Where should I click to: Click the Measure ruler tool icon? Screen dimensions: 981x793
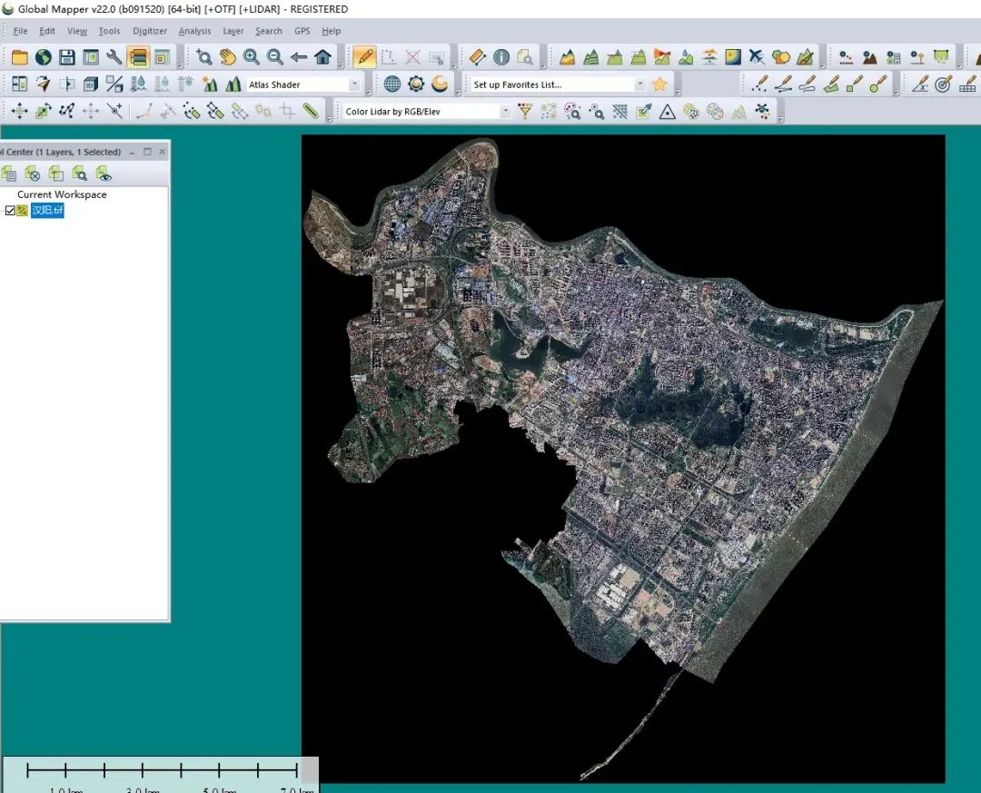(x=477, y=57)
